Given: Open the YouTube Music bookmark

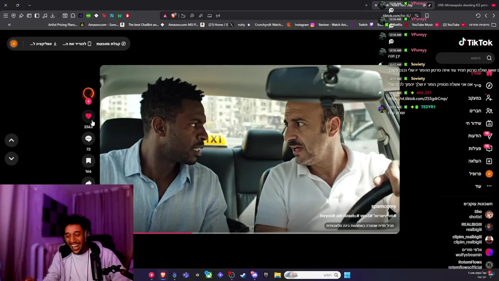Looking at the screenshot, I should [425, 25].
